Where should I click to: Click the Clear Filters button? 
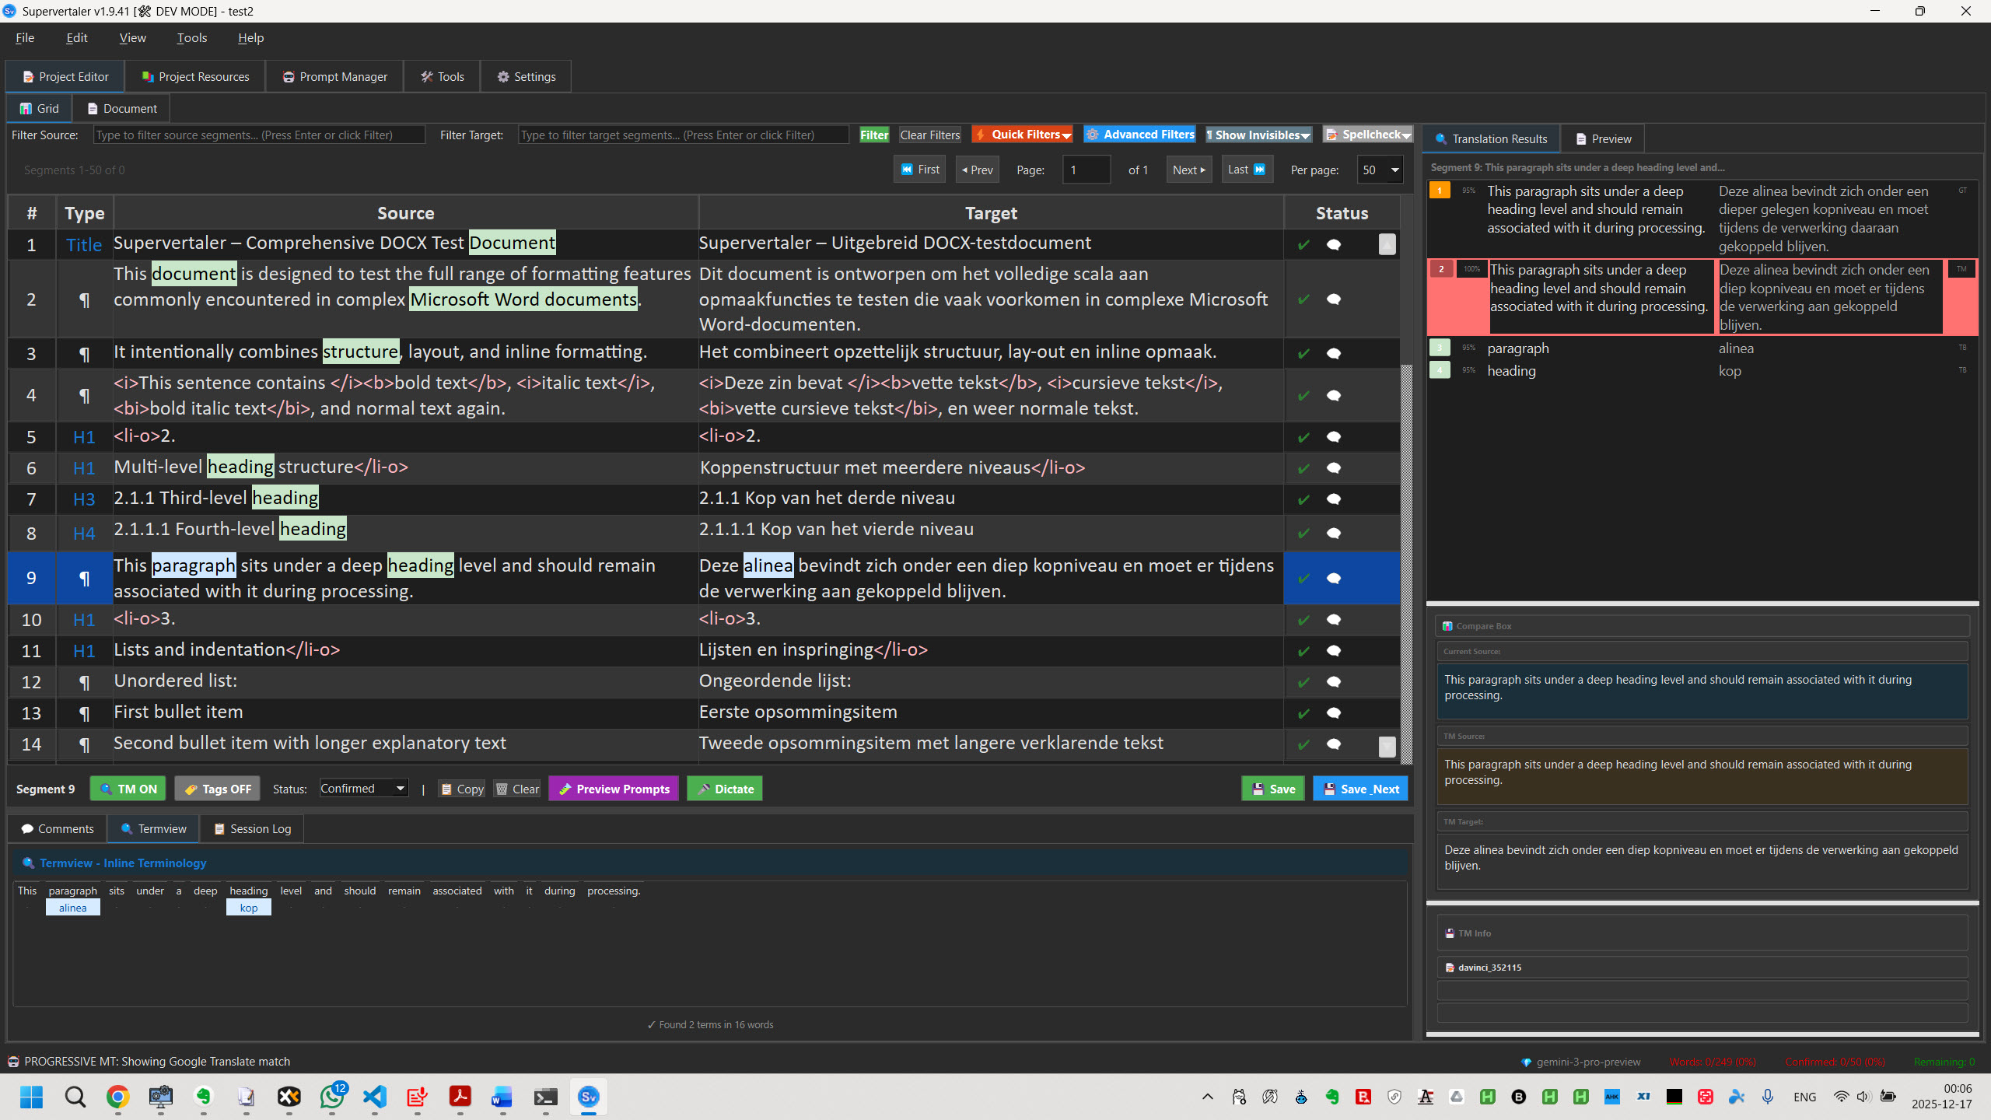pyautogui.click(x=929, y=135)
